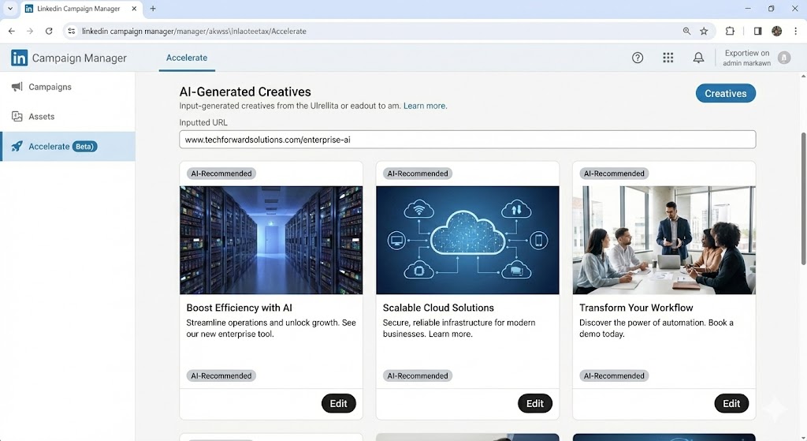The width and height of the screenshot is (807, 441).
Task: Click top AI-Recommended badge on Transform Workflow card
Action: 614,174
